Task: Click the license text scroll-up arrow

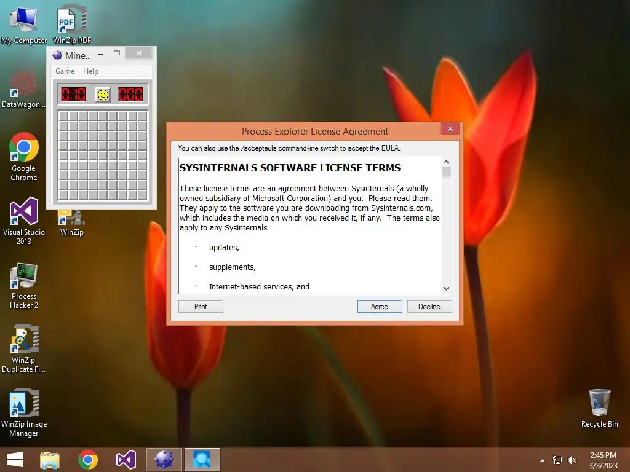Action: pyautogui.click(x=446, y=162)
